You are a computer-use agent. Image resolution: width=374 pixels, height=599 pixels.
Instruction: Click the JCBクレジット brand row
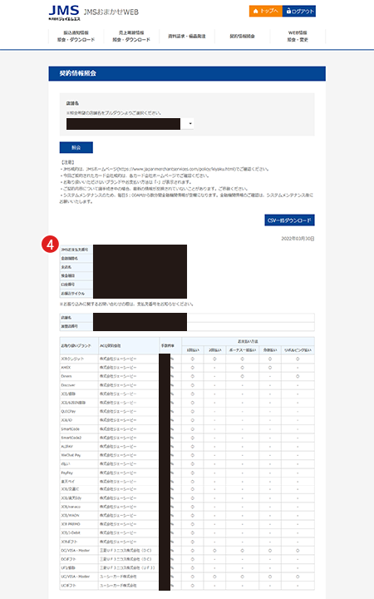(187, 359)
